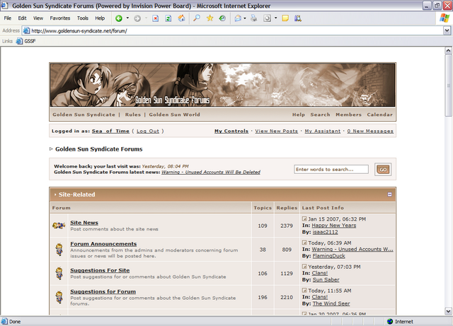
Task: Click the Site News forum sprite icon
Action: click(59, 226)
